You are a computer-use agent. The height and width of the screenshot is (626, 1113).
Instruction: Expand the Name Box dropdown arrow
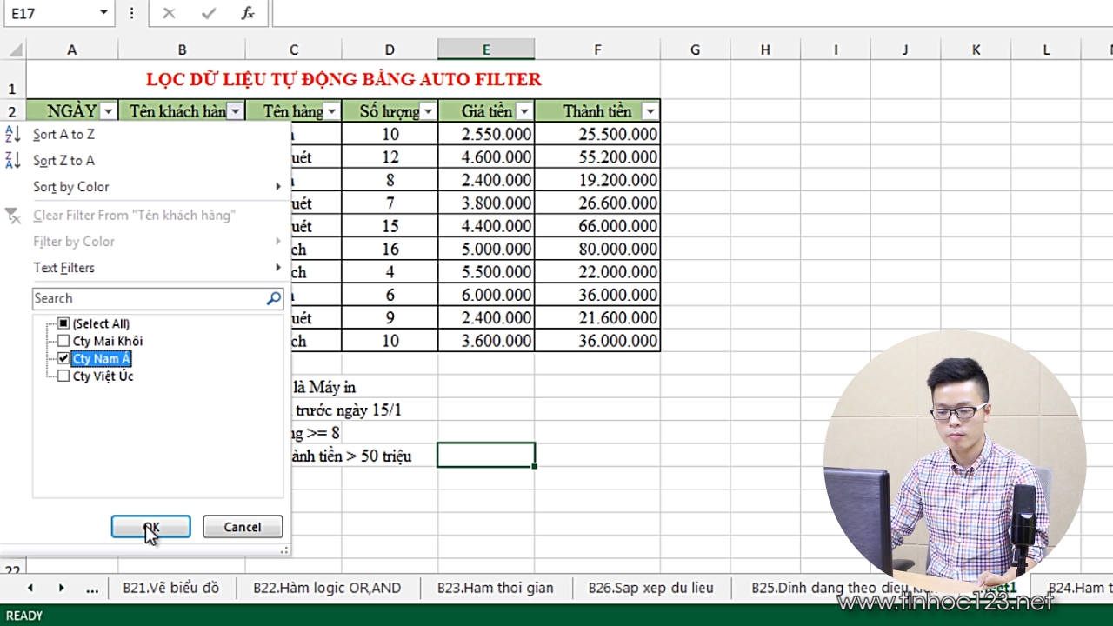[103, 13]
